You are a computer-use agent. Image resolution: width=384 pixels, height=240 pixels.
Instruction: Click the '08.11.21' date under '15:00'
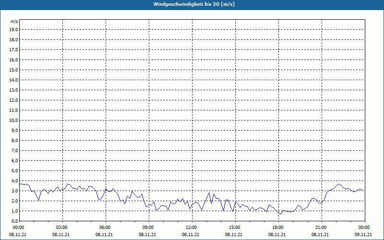click(234, 234)
